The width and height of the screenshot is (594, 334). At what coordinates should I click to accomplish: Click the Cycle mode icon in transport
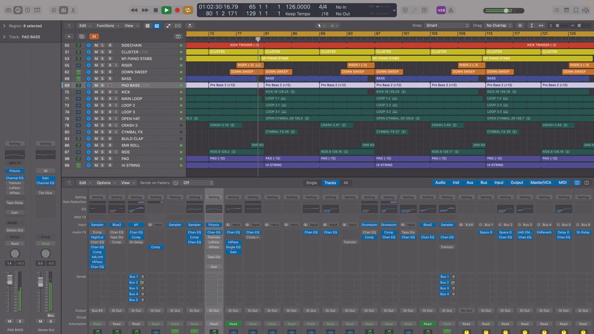(188, 9)
